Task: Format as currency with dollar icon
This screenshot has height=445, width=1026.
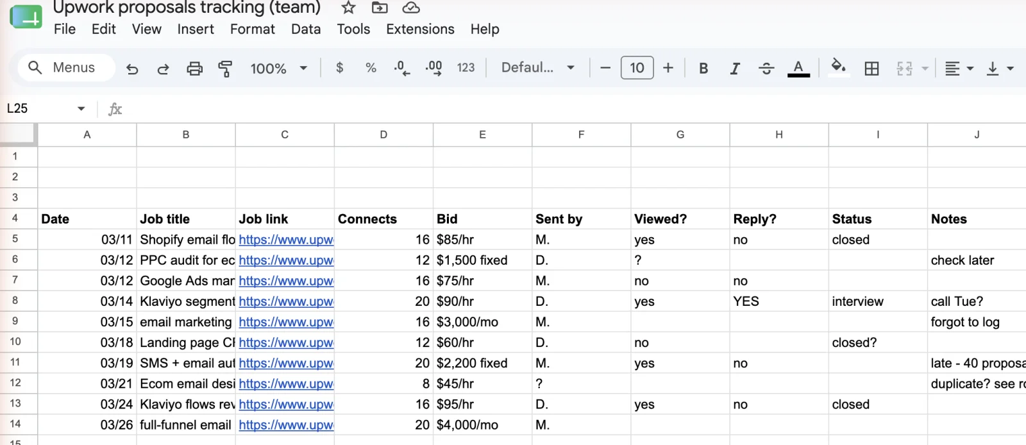Action: 340,68
